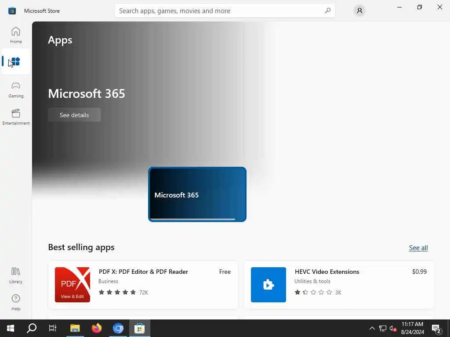Click See details for Microsoft 365
This screenshot has width=450, height=337.
click(x=74, y=115)
